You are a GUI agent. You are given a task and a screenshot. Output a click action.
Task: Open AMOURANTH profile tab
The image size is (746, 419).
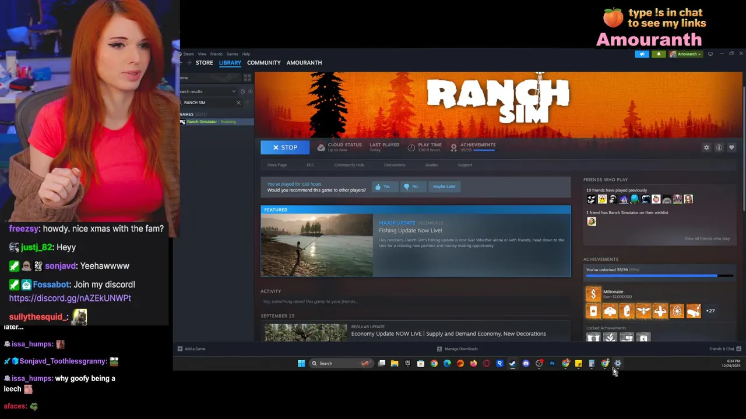click(304, 63)
